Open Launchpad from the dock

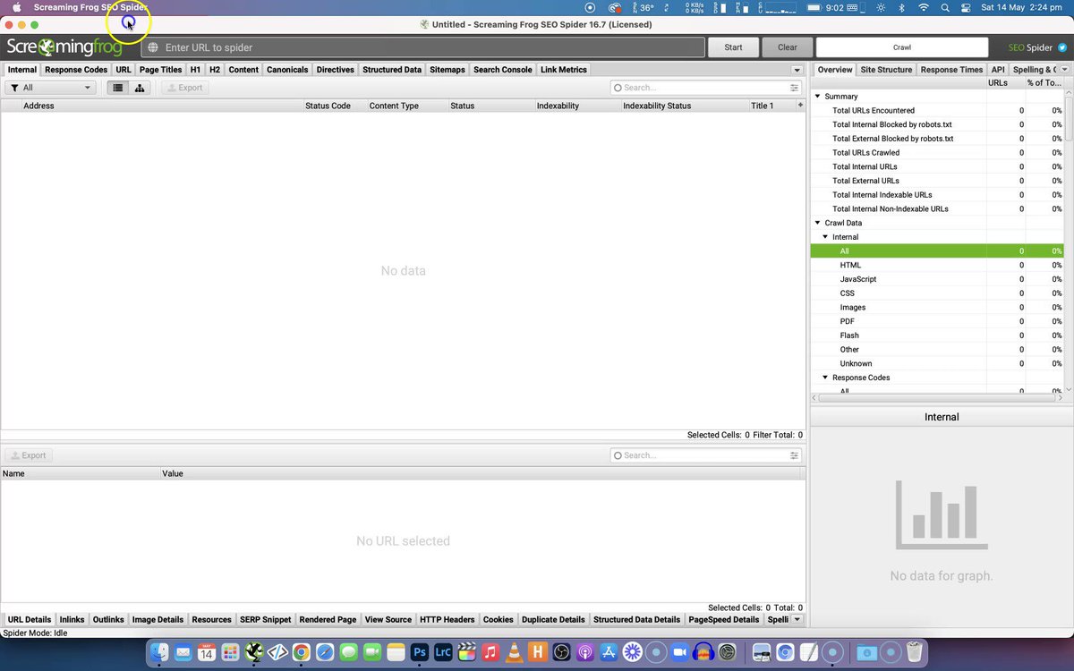click(x=230, y=652)
